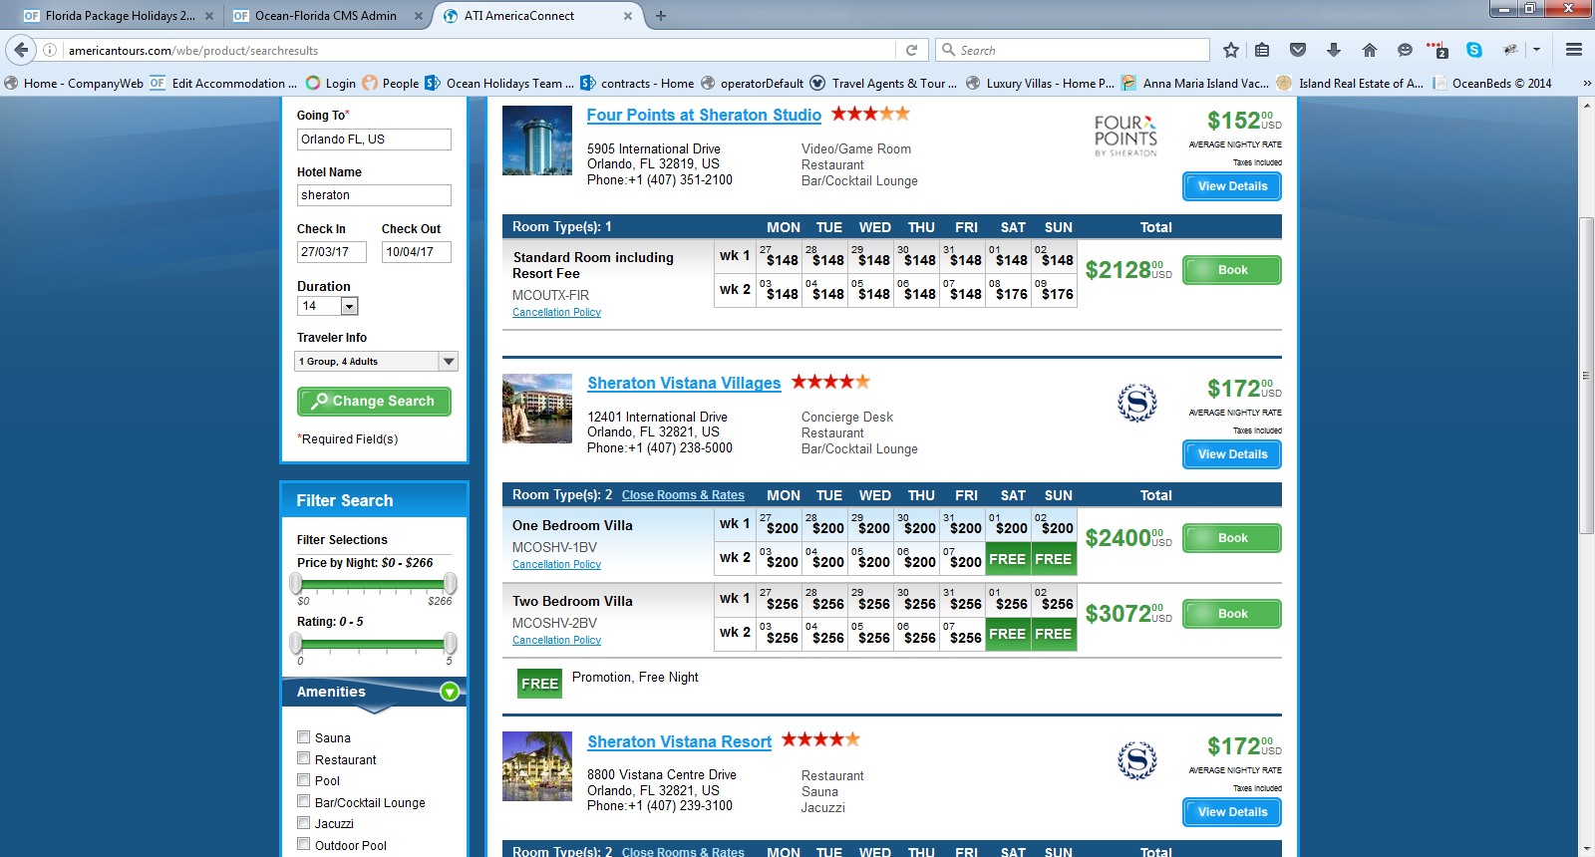Open the Skype toolbar extension
This screenshot has width=1595, height=857.
click(x=1474, y=50)
